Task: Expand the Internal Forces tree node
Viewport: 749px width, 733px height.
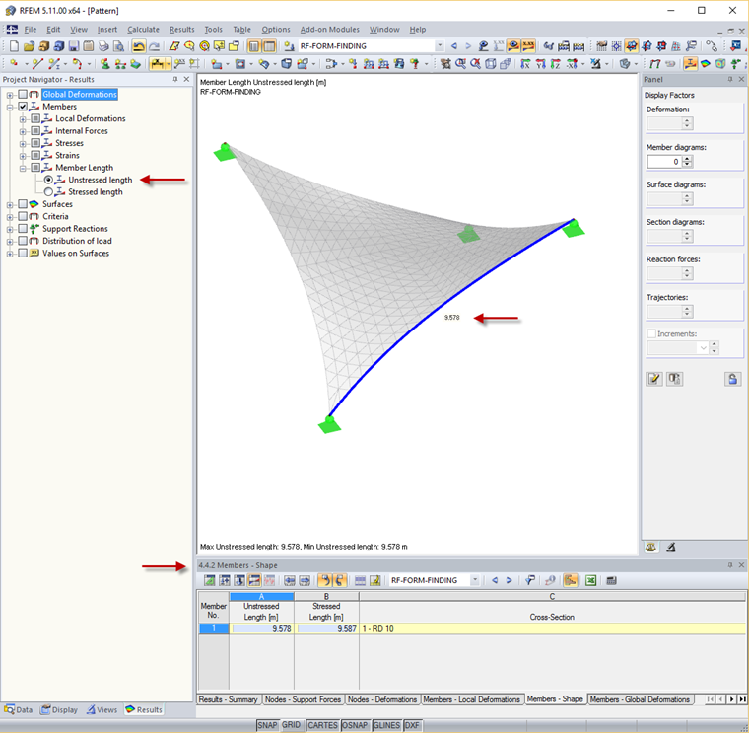Action: tap(23, 131)
